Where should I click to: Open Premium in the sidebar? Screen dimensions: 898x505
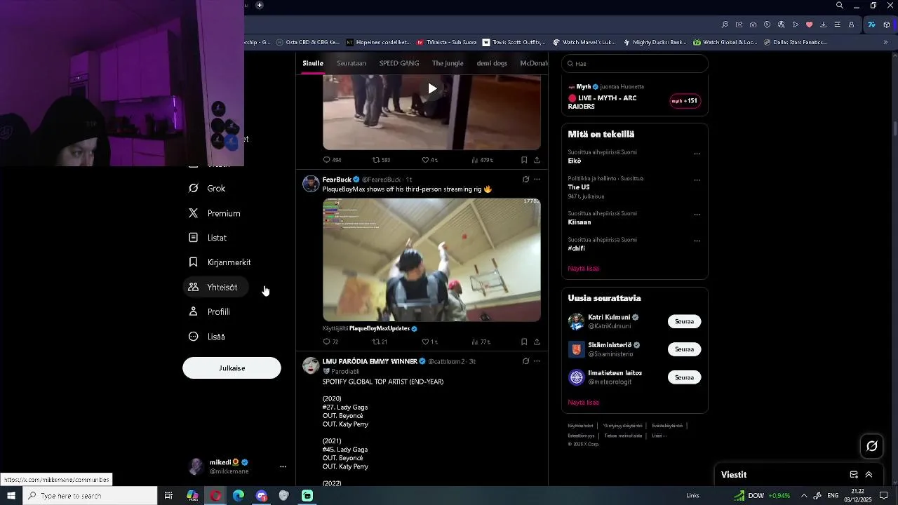[x=215, y=213]
